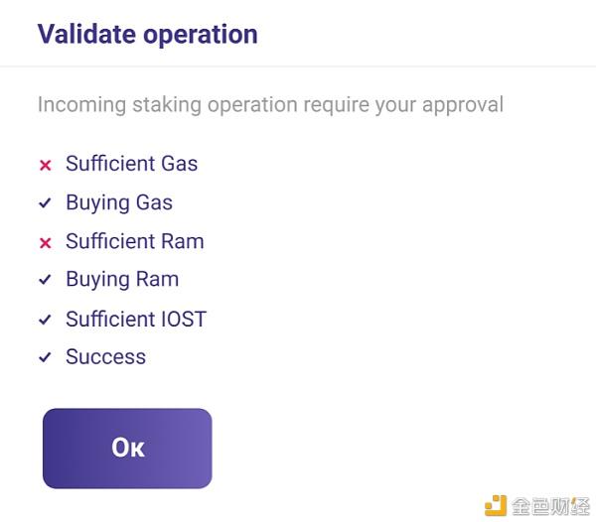Click the divider line below the title

[x=298, y=66]
